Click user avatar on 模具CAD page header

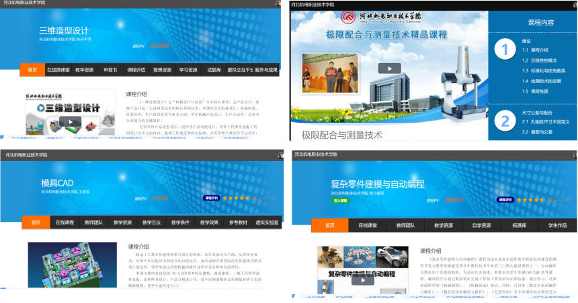pos(281,155)
